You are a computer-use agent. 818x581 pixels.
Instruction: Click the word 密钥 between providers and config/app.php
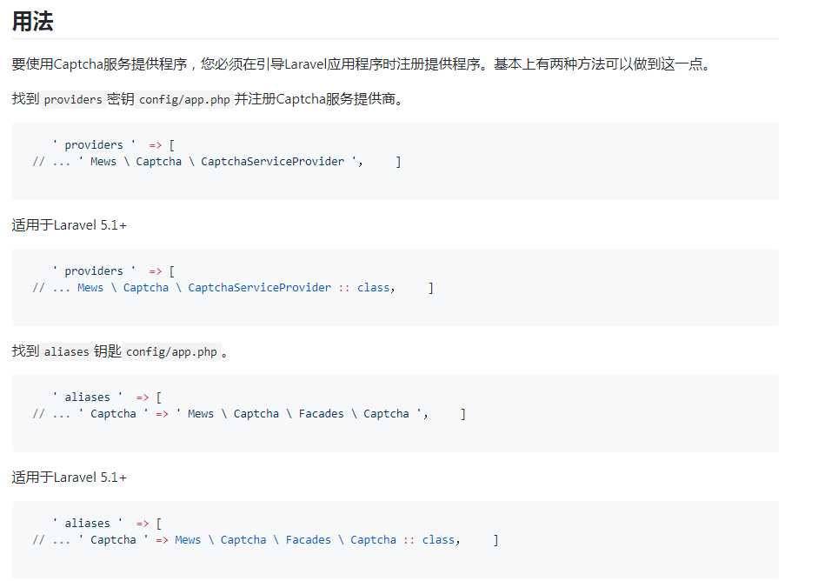121,98
